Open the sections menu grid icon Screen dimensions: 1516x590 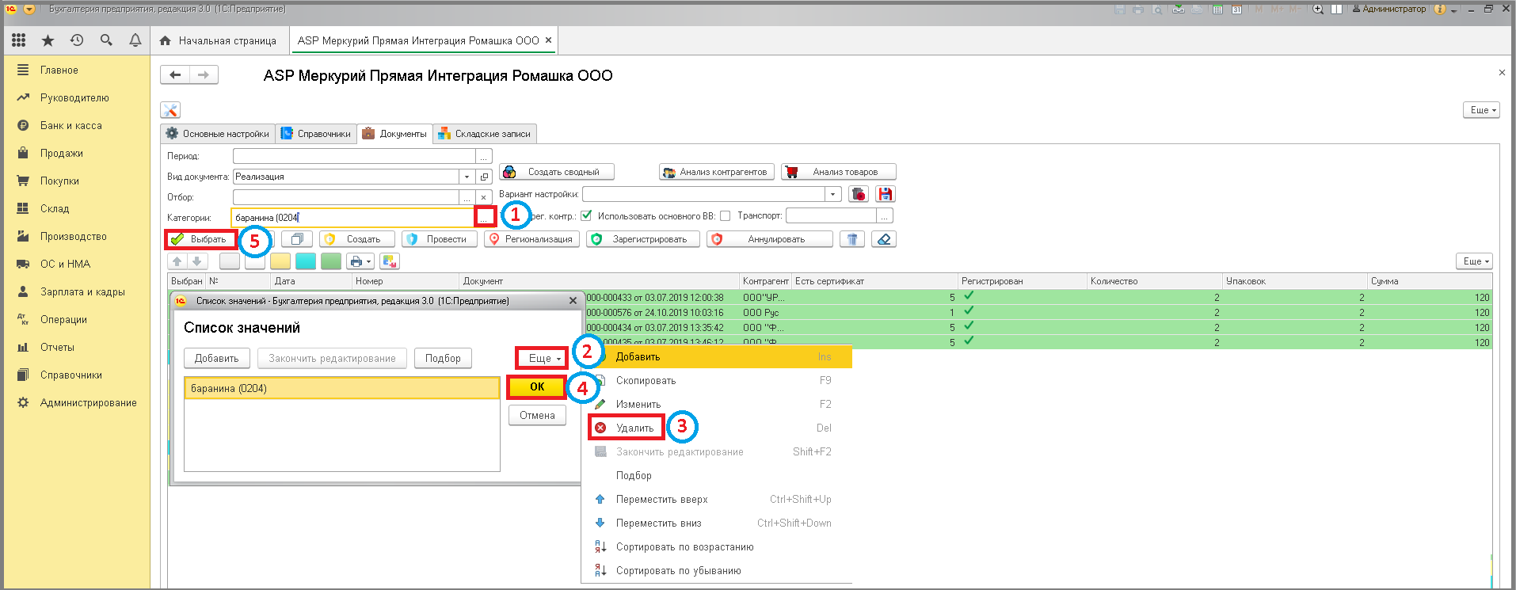point(19,40)
